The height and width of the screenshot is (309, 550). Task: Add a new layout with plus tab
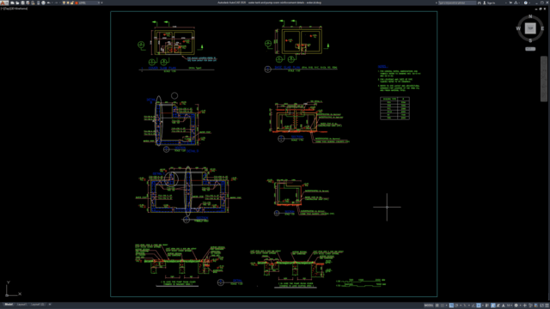50,305
